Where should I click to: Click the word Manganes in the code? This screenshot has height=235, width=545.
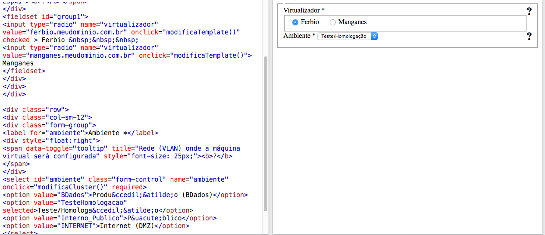(x=18, y=63)
